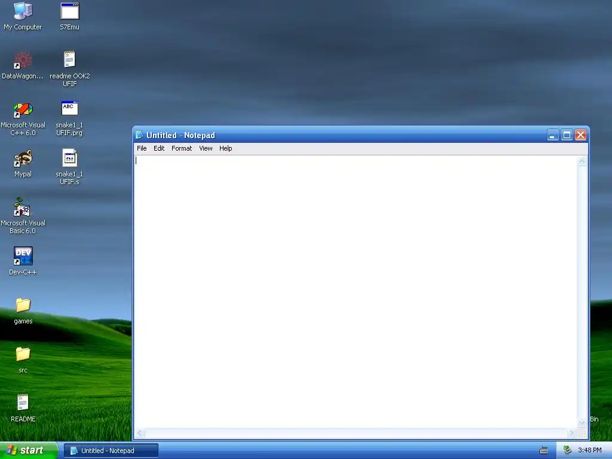Open the View menu in Notepad
612x459 pixels.
click(x=206, y=148)
